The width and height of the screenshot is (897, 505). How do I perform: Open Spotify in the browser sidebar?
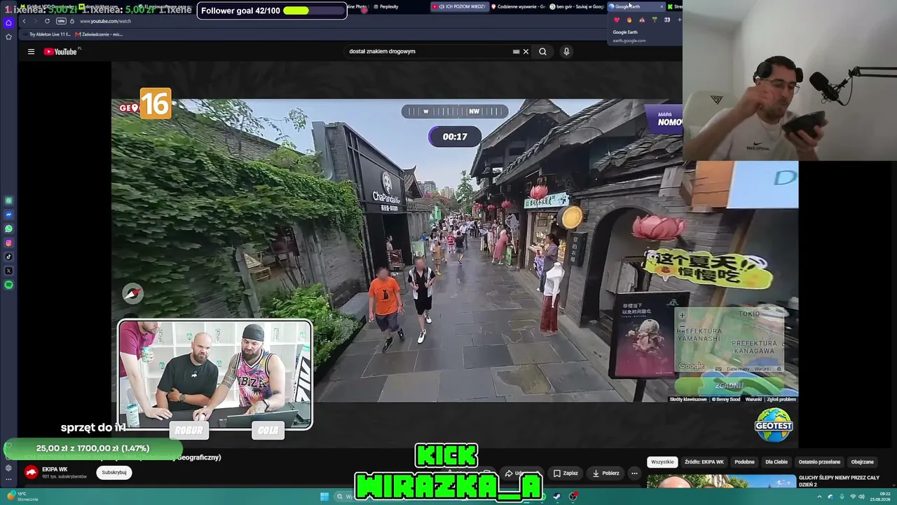(8, 285)
